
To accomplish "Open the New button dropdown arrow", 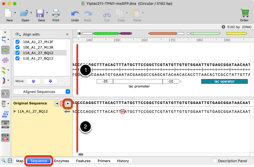I will coord(15,13).
